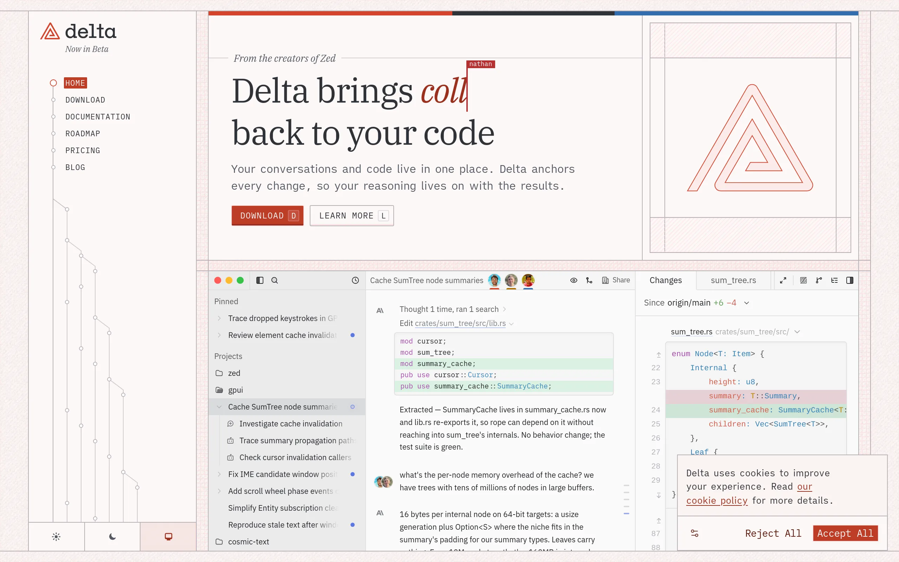Viewport: 899px width, 562px height.
Task: Collapse the Edit lib.rs chevron
Action: coord(512,324)
